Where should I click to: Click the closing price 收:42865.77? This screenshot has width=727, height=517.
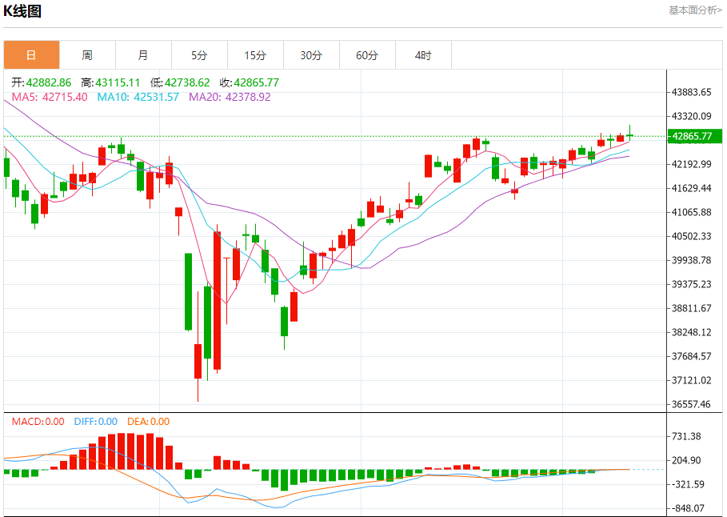(250, 82)
